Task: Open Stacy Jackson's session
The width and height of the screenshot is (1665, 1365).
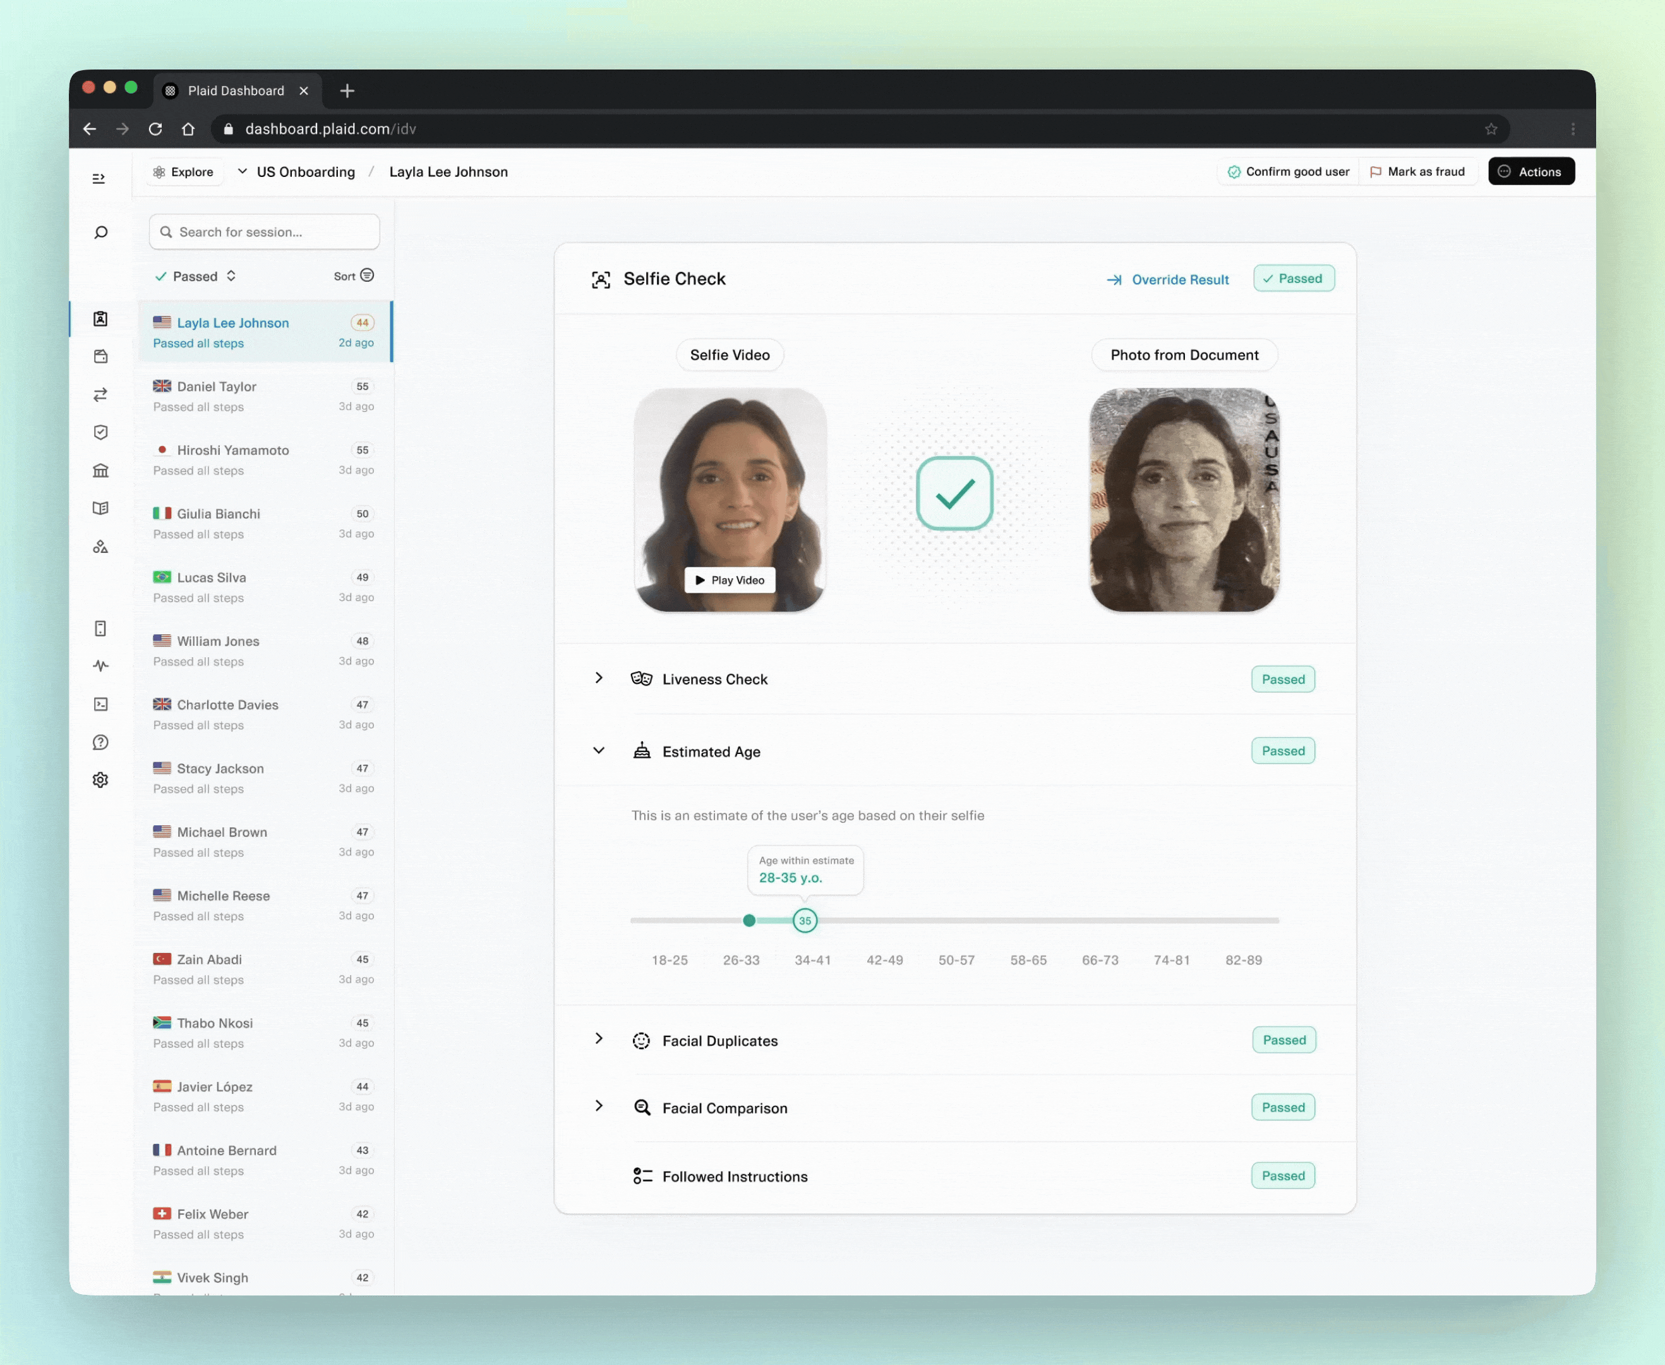Action: [x=264, y=779]
